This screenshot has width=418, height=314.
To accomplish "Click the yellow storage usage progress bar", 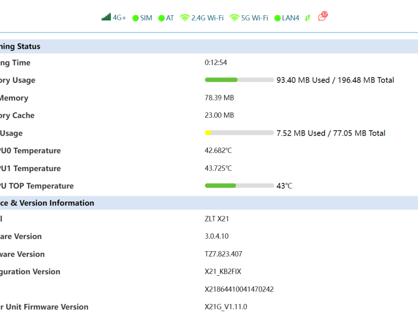I will coord(239,133).
